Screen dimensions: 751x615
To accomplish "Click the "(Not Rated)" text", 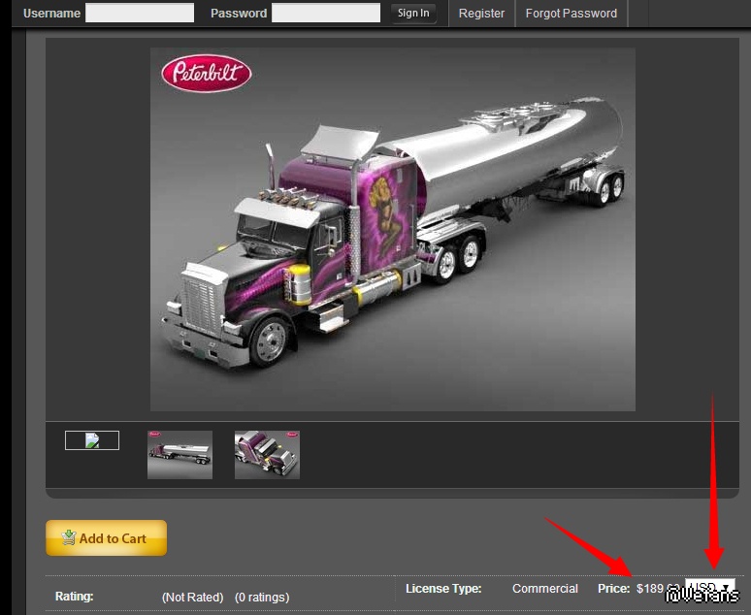I will click(x=192, y=598).
